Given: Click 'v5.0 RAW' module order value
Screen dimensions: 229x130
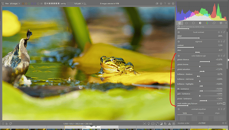Looking at the screenshot, I should 202,123.
